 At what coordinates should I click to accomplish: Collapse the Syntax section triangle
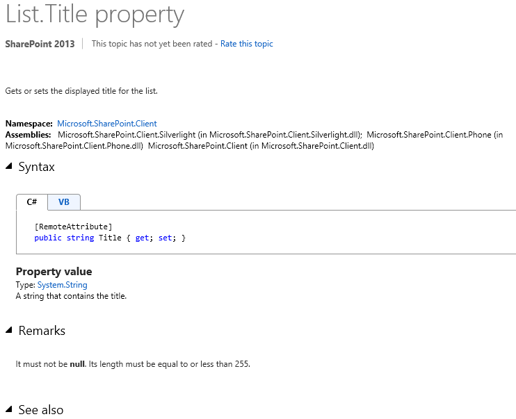pos(9,166)
